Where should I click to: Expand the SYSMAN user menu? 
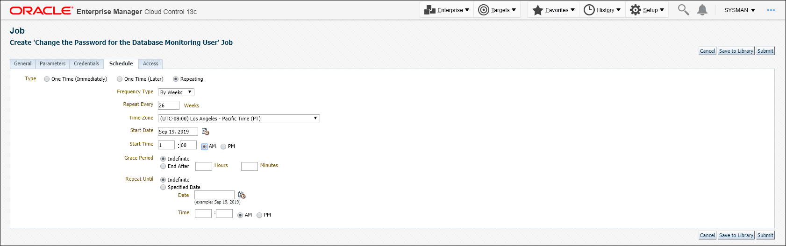coord(739,10)
